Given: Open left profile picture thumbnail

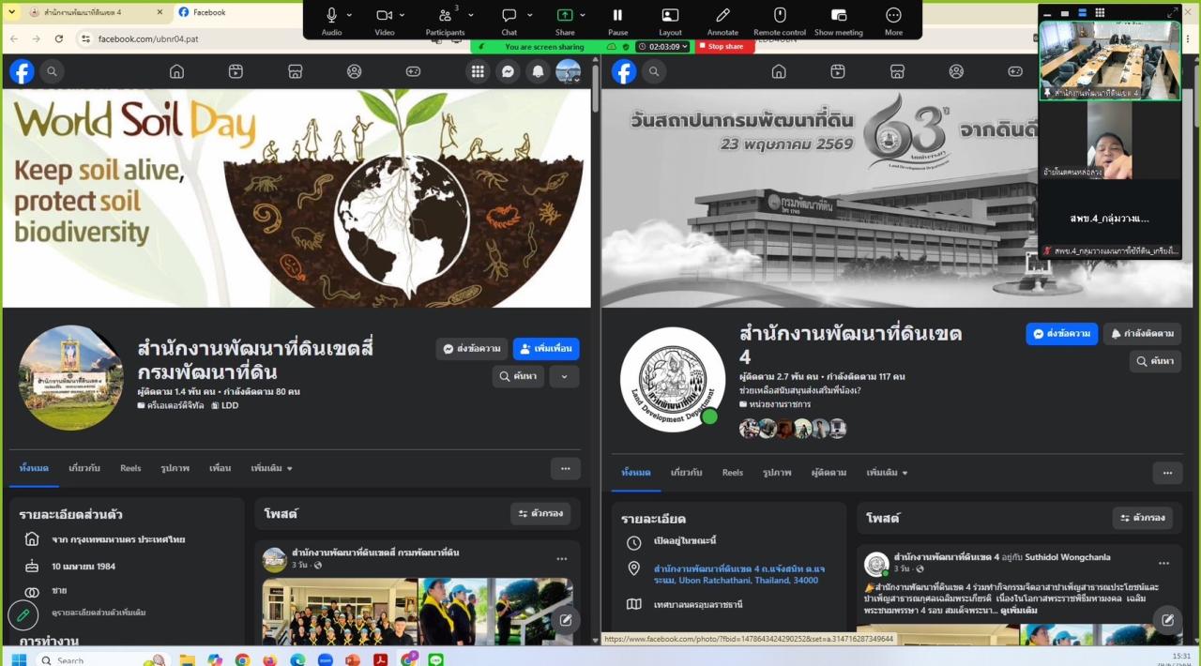Looking at the screenshot, I should pyautogui.click(x=71, y=377).
